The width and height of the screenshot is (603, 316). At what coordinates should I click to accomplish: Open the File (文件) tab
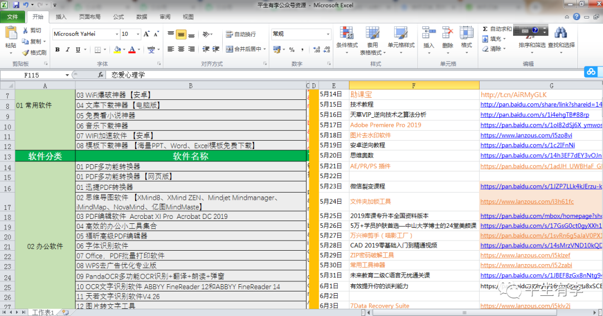(x=12, y=17)
